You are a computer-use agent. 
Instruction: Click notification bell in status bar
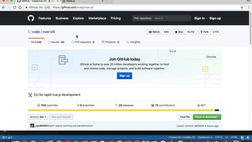point(248,137)
